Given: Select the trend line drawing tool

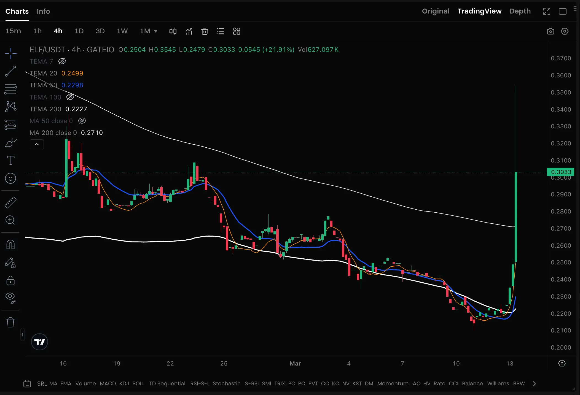Looking at the screenshot, I should (x=10, y=71).
